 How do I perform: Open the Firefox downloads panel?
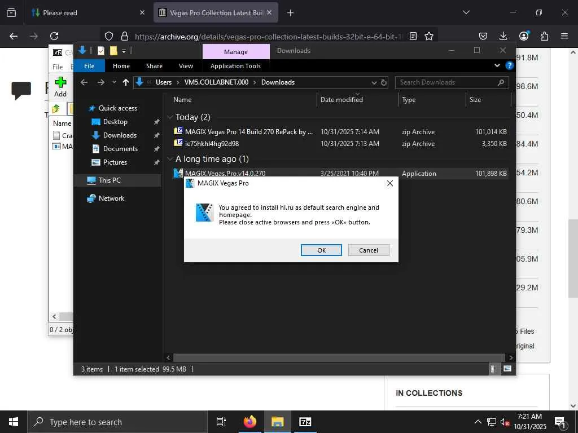[x=503, y=36]
